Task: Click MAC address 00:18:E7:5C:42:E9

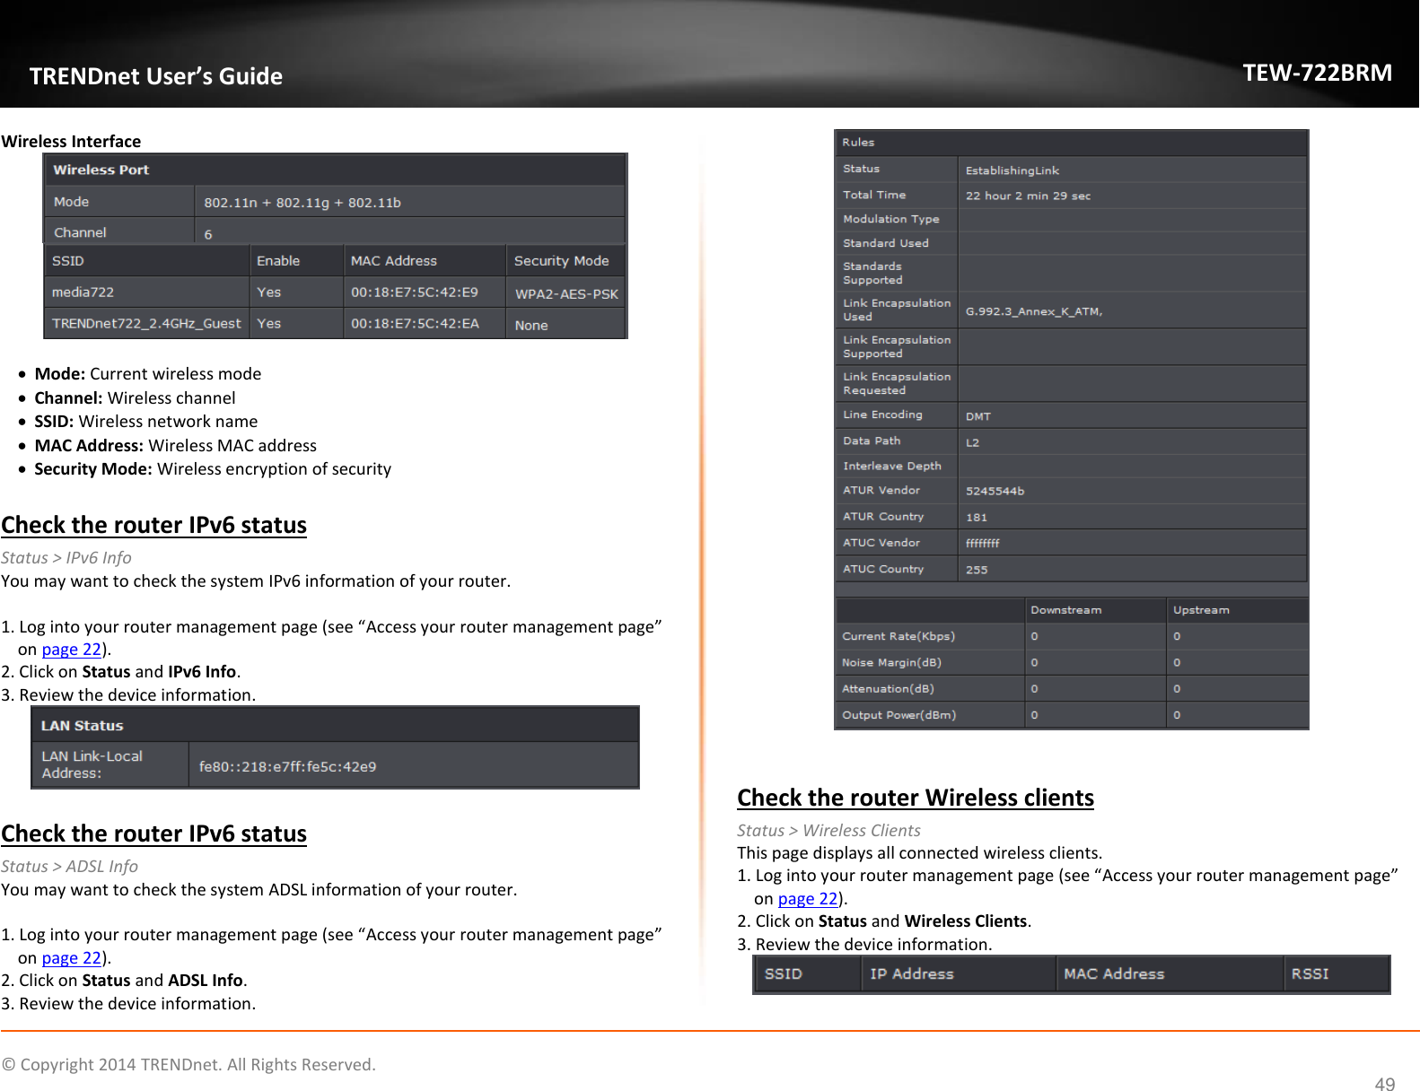Action: tap(415, 292)
